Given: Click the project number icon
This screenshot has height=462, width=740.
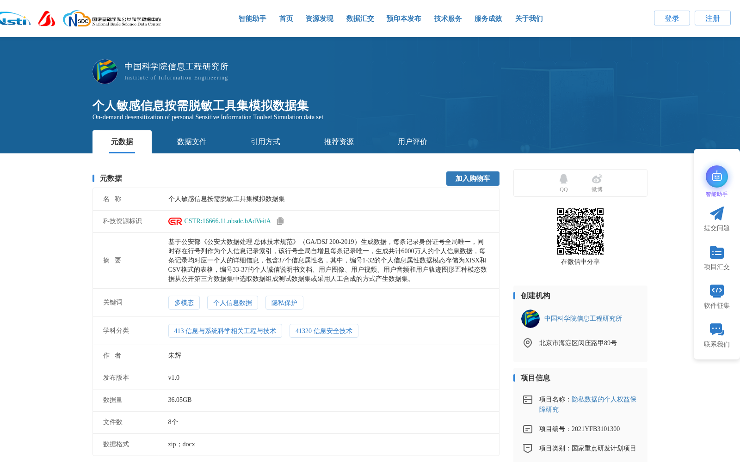Looking at the screenshot, I should coord(528,429).
